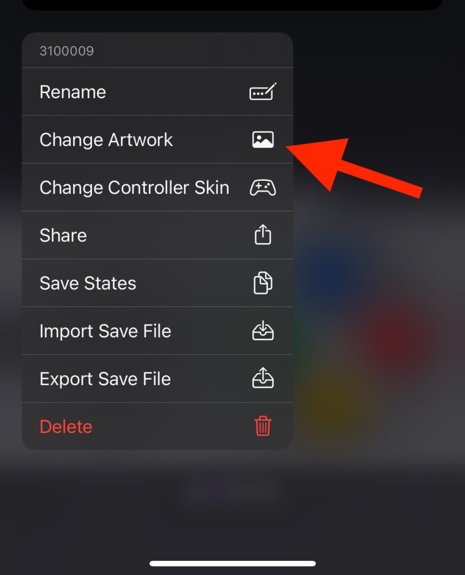The height and width of the screenshot is (575, 465).
Task: Tap the Import Save File tray icon
Action: pyautogui.click(x=263, y=330)
